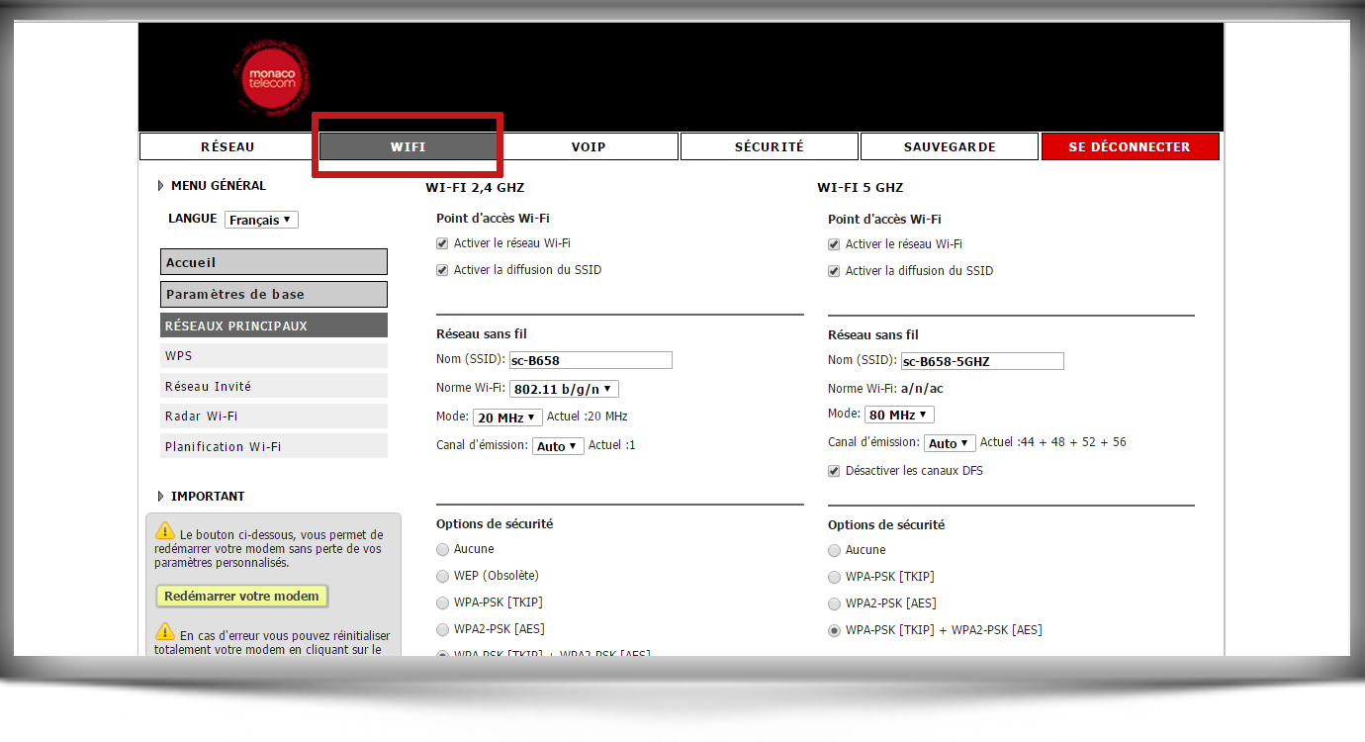
Task: Open Radar Wi-Fi sidebar item
Action: click(x=274, y=417)
